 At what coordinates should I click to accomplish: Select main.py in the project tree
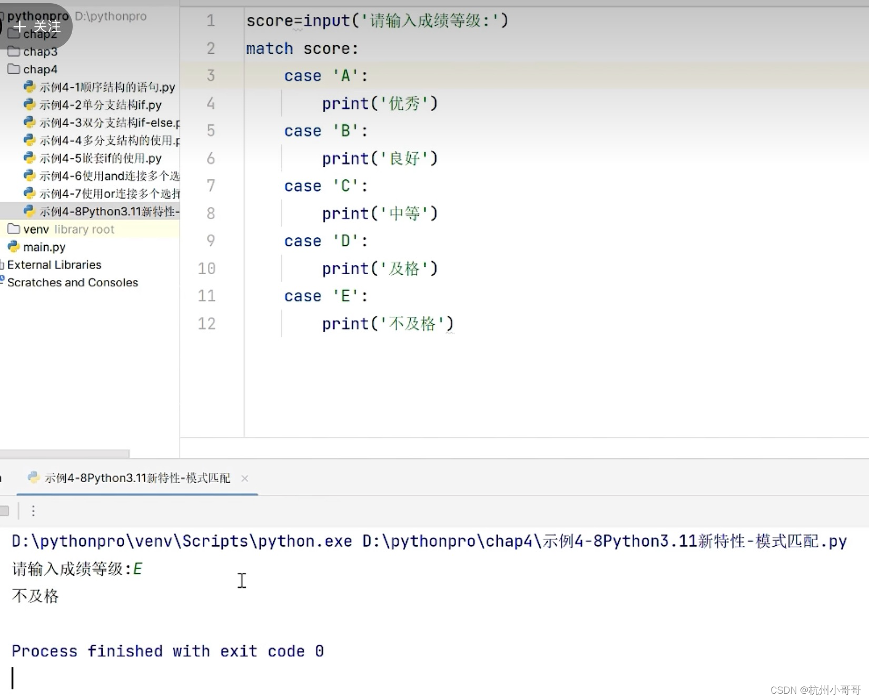[x=45, y=246]
